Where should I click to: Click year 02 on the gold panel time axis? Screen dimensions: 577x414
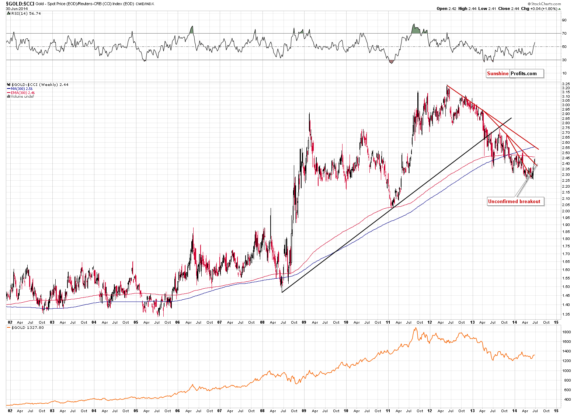pyautogui.click(x=10, y=411)
